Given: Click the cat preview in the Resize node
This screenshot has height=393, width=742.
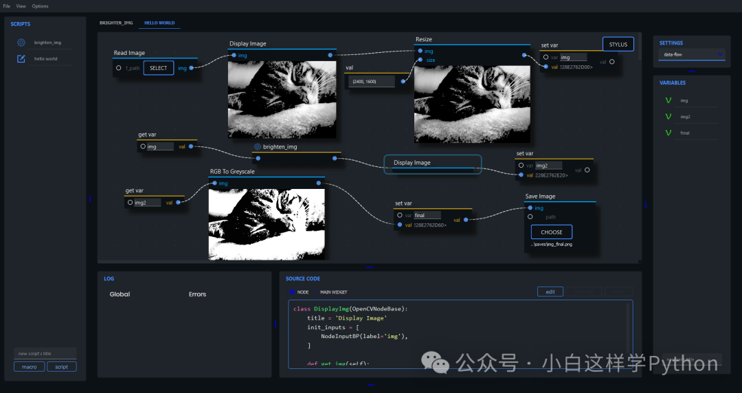Looking at the screenshot, I should 472,104.
